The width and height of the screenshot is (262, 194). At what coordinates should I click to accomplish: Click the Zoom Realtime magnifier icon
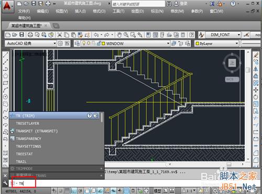(x=126, y=35)
